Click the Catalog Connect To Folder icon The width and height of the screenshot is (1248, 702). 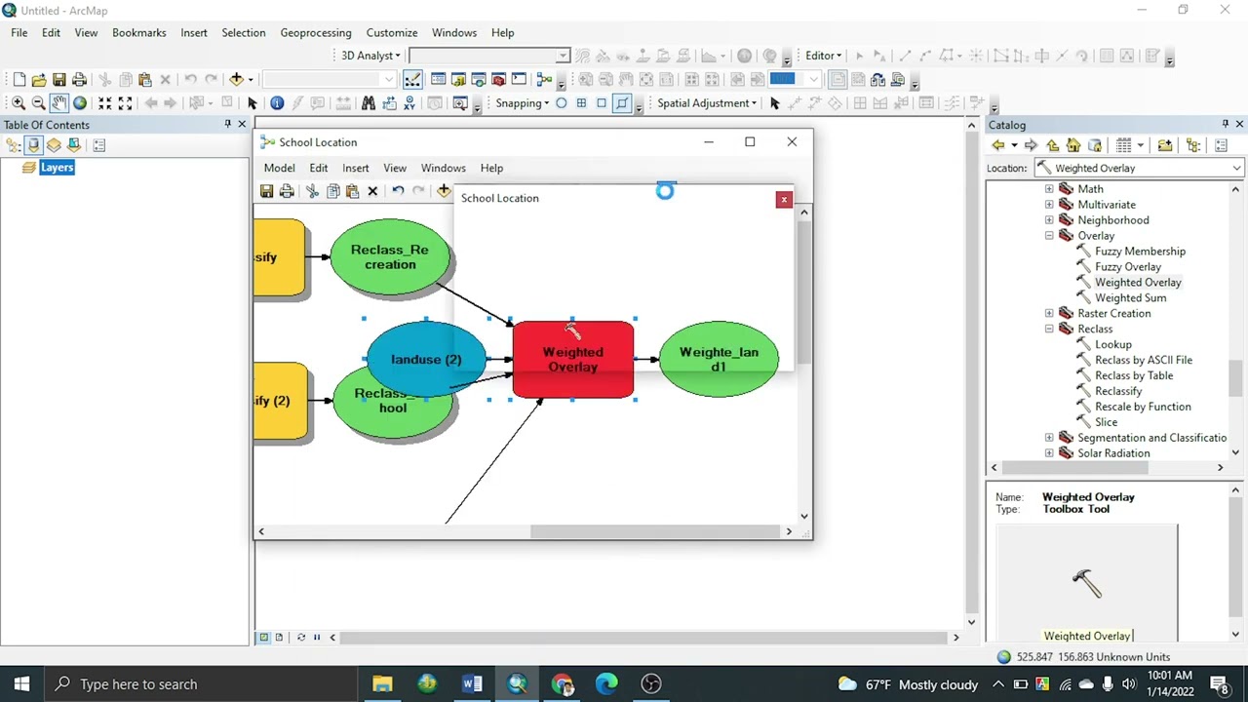[1165, 145]
